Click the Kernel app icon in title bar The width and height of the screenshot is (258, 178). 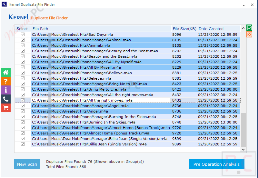[x=4, y=4]
